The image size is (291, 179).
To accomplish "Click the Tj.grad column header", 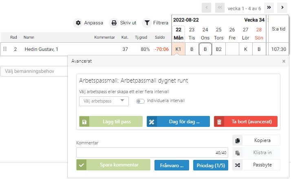I will click(x=141, y=37).
